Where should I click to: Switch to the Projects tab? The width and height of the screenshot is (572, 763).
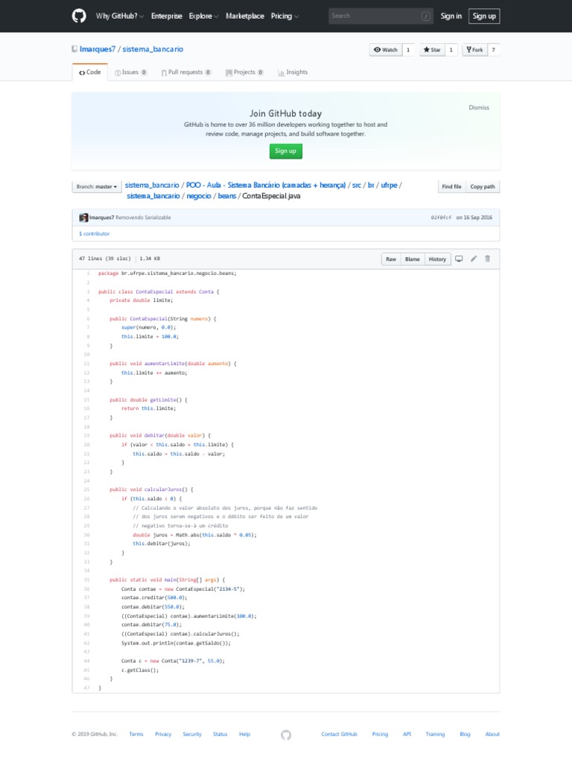point(244,72)
